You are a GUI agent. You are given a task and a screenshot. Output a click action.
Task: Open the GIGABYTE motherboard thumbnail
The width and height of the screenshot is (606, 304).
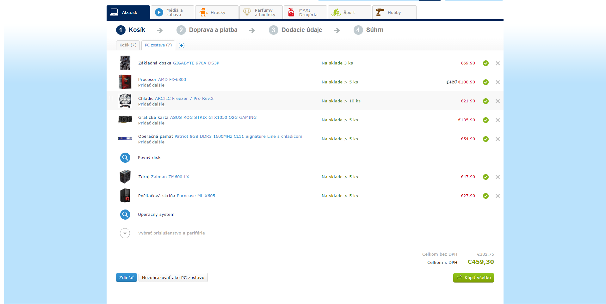tap(125, 63)
